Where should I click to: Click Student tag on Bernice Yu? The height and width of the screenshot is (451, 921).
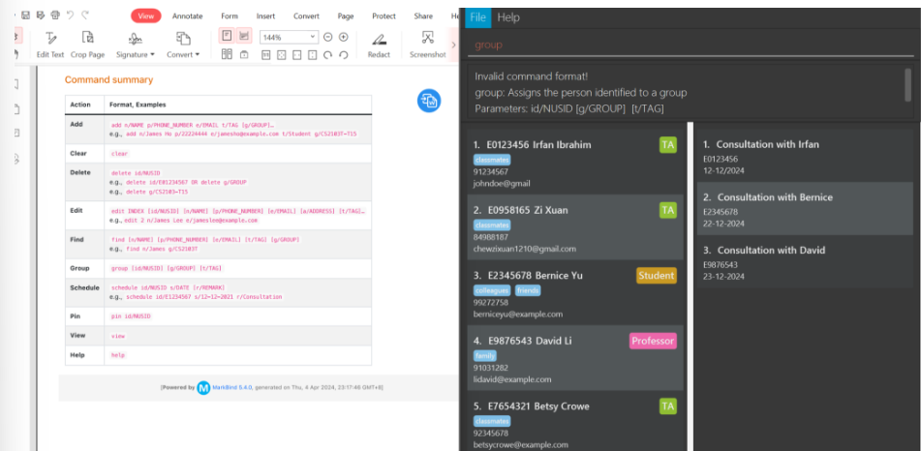click(656, 276)
